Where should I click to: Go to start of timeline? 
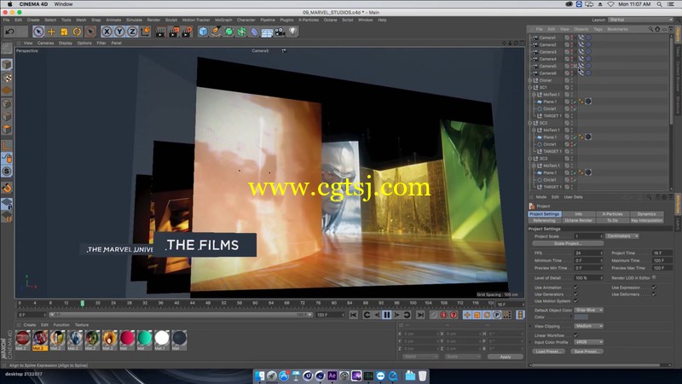tap(354, 315)
